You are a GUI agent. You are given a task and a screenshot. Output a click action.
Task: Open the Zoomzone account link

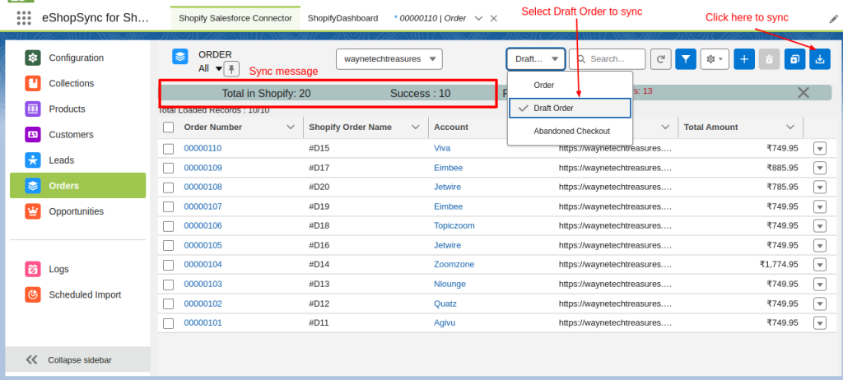tap(454, 265)
